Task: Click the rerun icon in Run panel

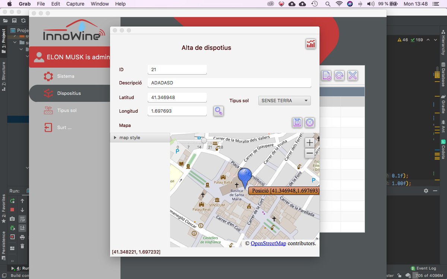Action: [x=12, y=201]
